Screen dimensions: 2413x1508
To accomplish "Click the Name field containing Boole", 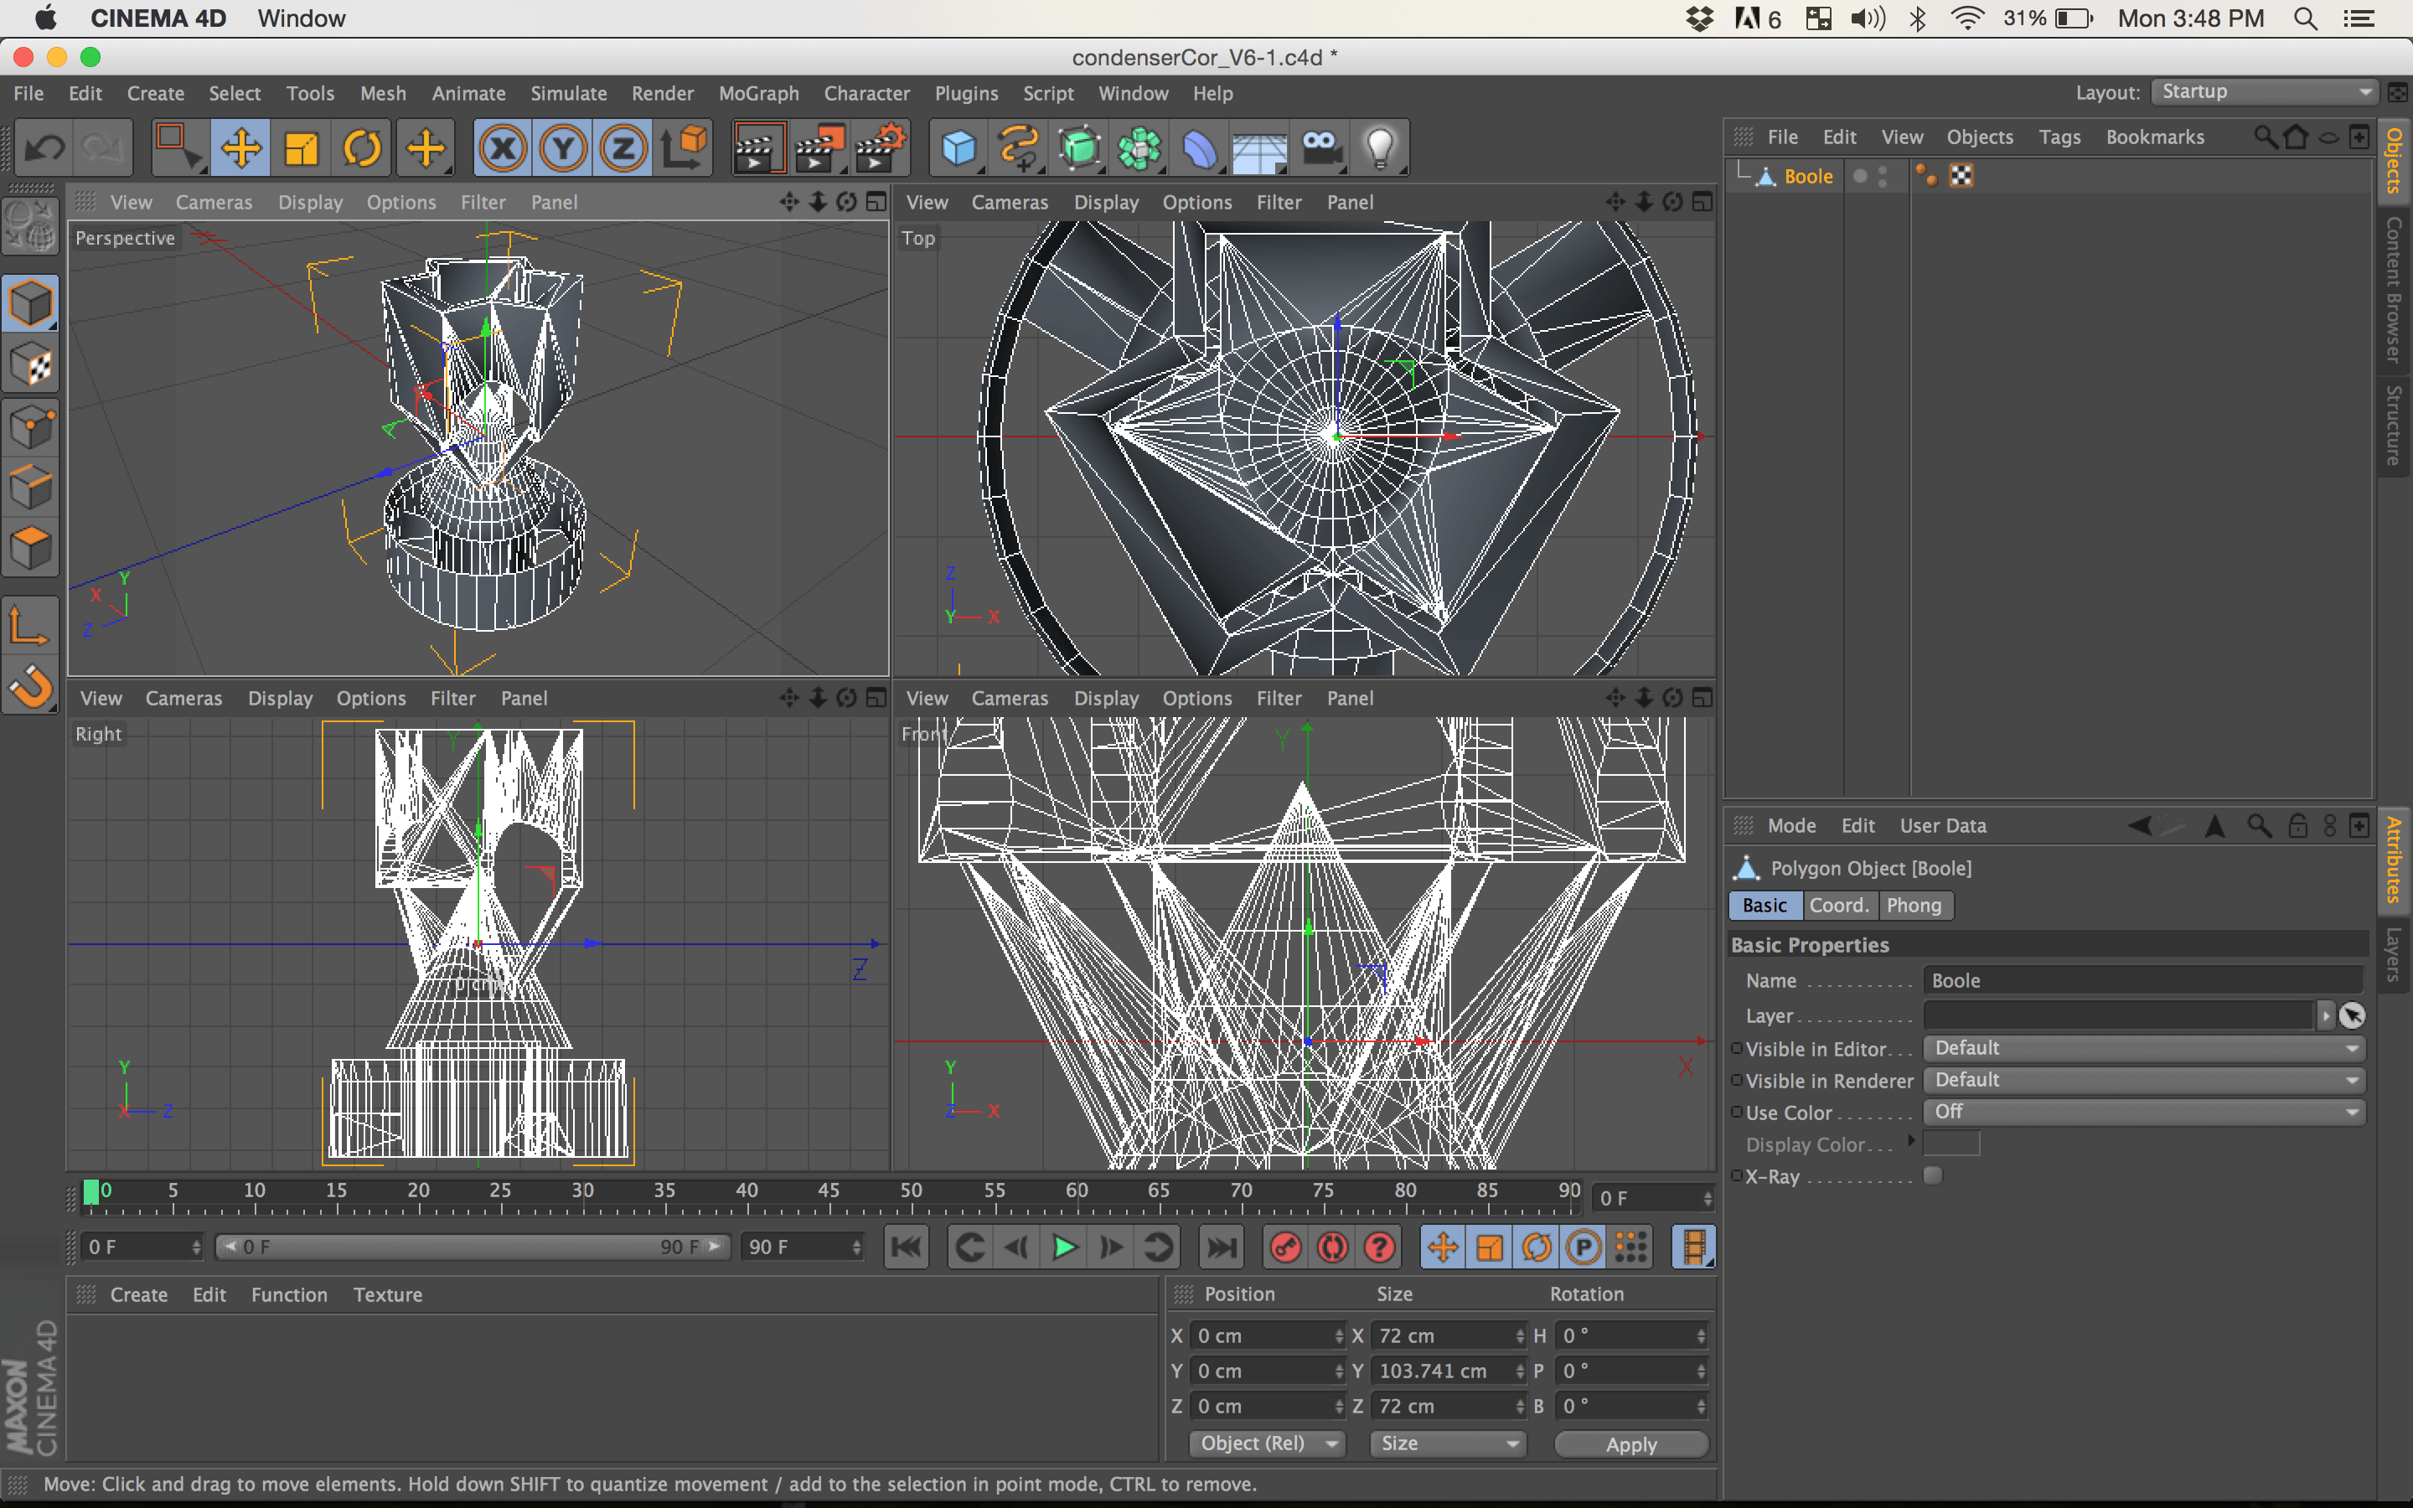I will (2142, 980).
